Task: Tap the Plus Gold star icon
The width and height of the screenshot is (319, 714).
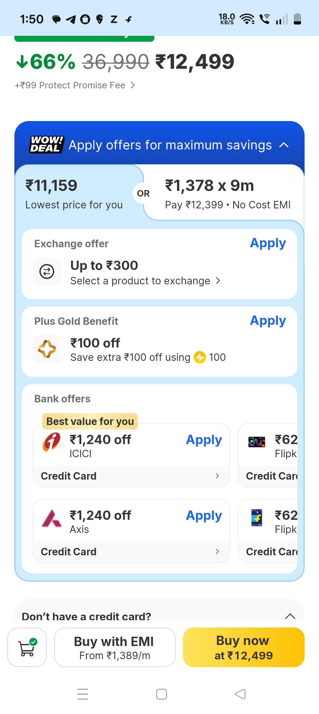Action: (47, 349)
